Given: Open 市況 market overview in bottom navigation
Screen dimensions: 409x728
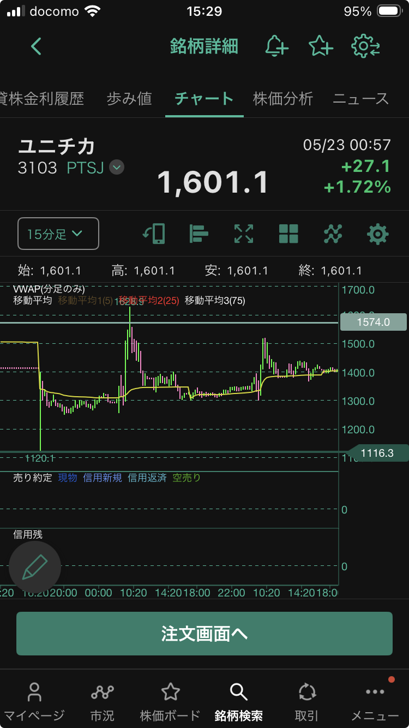Looking at the screenshot, I should (x=103, y=701).
